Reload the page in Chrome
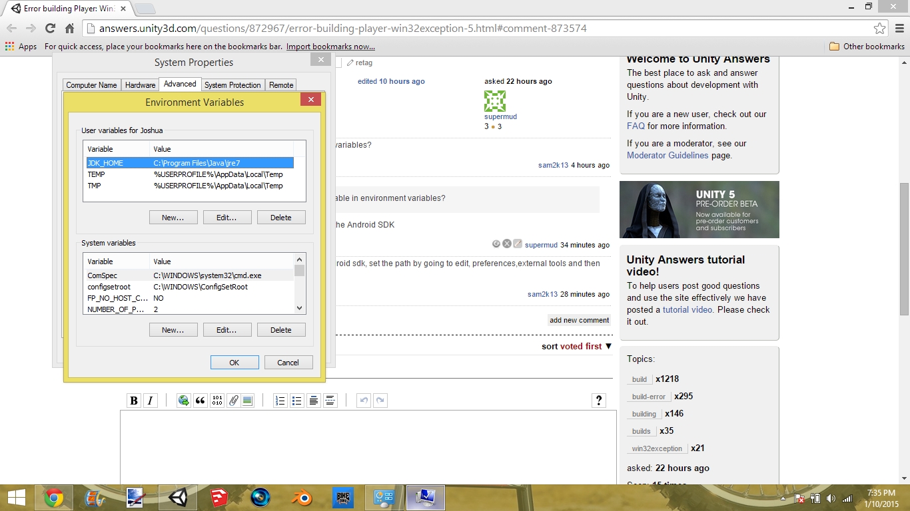 tap(50, 28)
